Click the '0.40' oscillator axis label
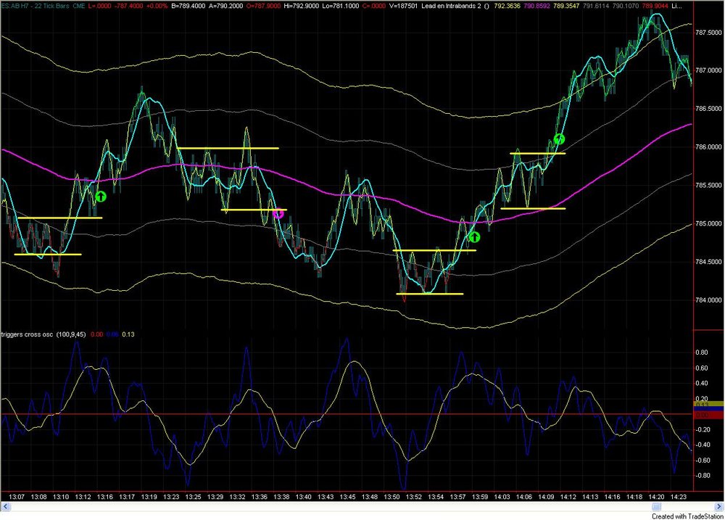 coord(702,384)
